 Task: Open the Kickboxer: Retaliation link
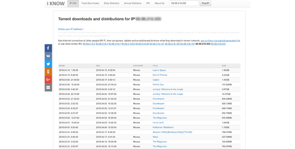tap(163, 128)
